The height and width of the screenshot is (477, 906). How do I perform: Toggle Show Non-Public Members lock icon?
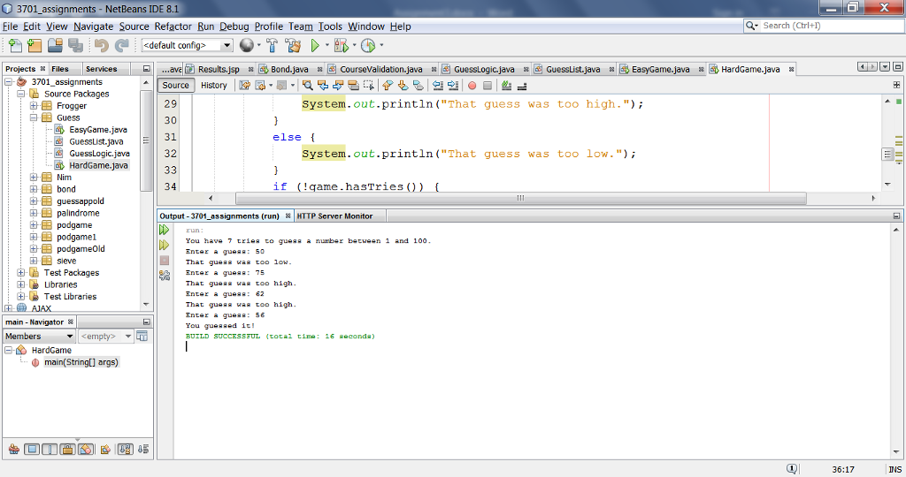pos(67,450)
